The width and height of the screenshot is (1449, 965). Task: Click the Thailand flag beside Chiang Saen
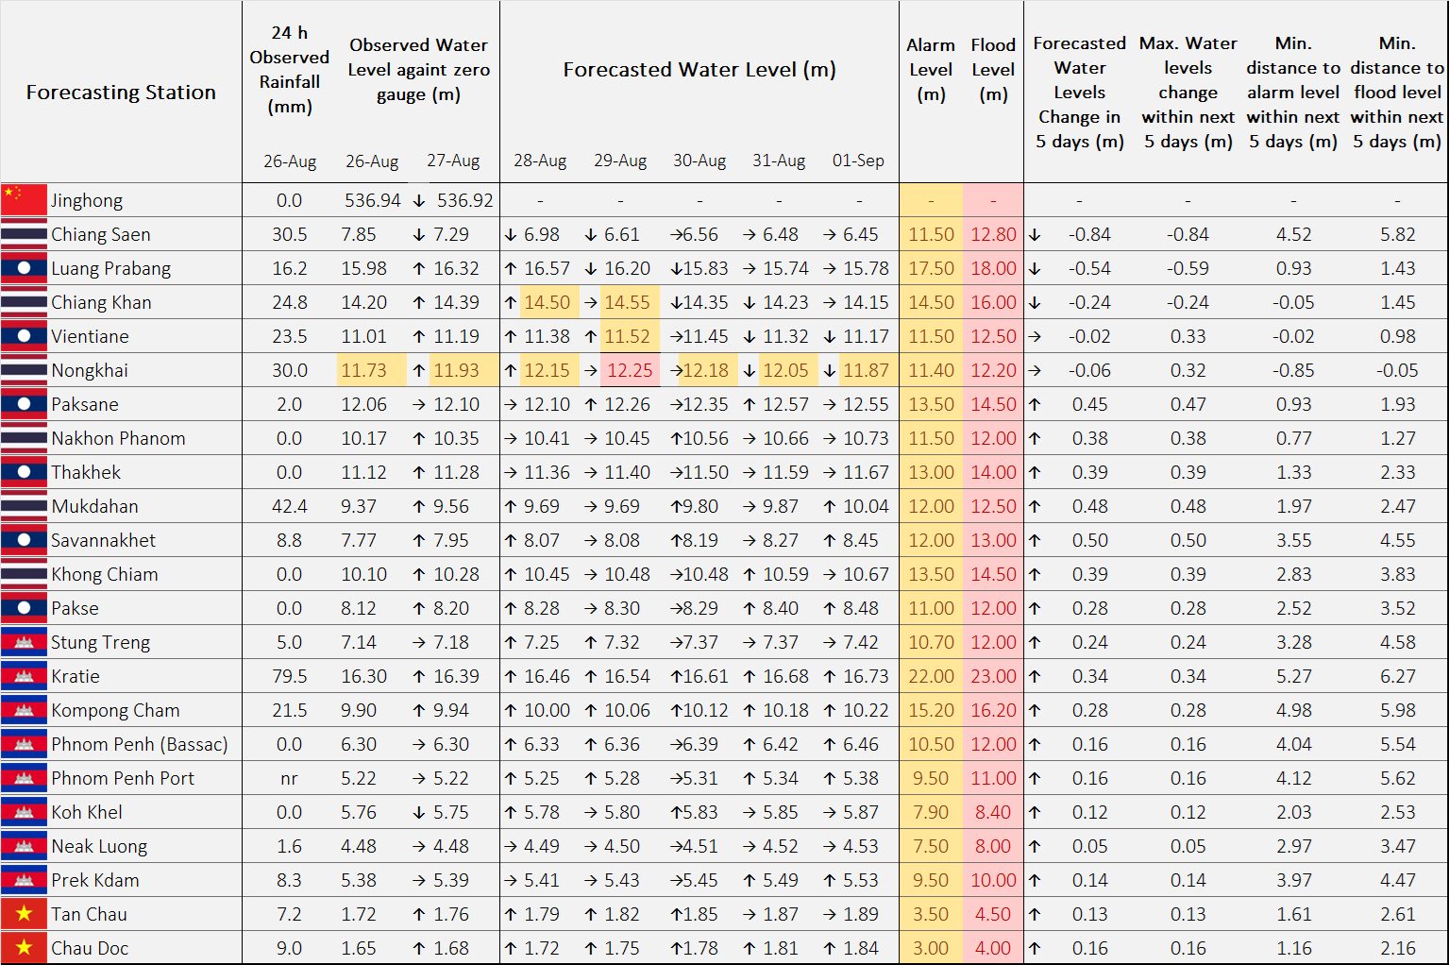(24, 234)
